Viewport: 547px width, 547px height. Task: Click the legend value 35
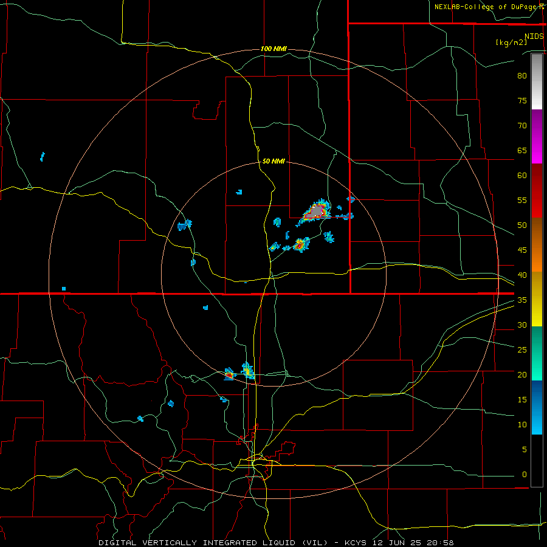[x=522, y=300]
